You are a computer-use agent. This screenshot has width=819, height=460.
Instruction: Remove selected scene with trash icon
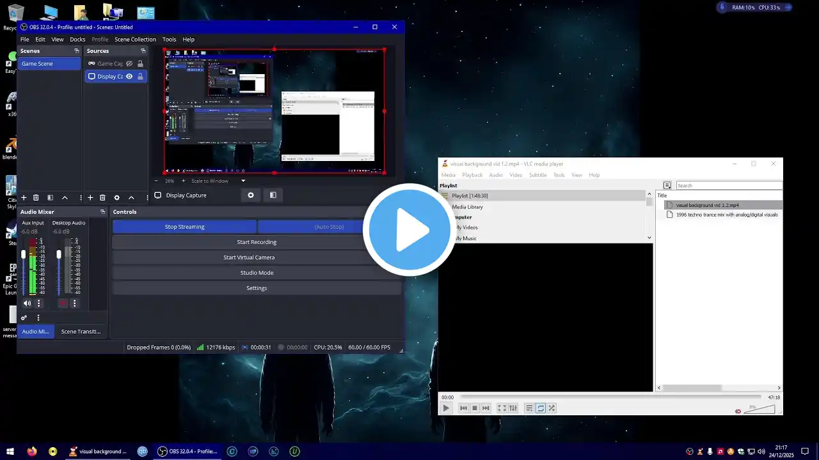(x=36, y=198)
